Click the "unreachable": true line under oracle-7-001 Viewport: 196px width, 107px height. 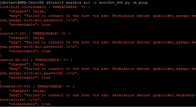click(x=29, y=51)
